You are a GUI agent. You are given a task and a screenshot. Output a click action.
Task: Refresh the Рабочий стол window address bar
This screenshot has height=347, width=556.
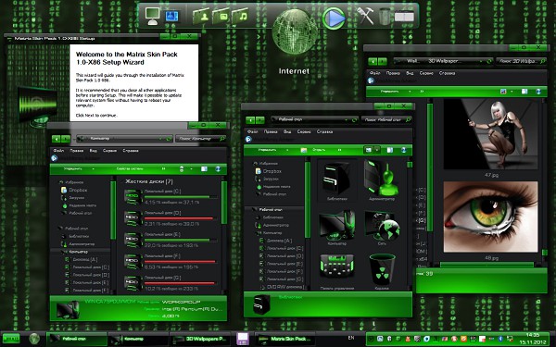(354, 120)
